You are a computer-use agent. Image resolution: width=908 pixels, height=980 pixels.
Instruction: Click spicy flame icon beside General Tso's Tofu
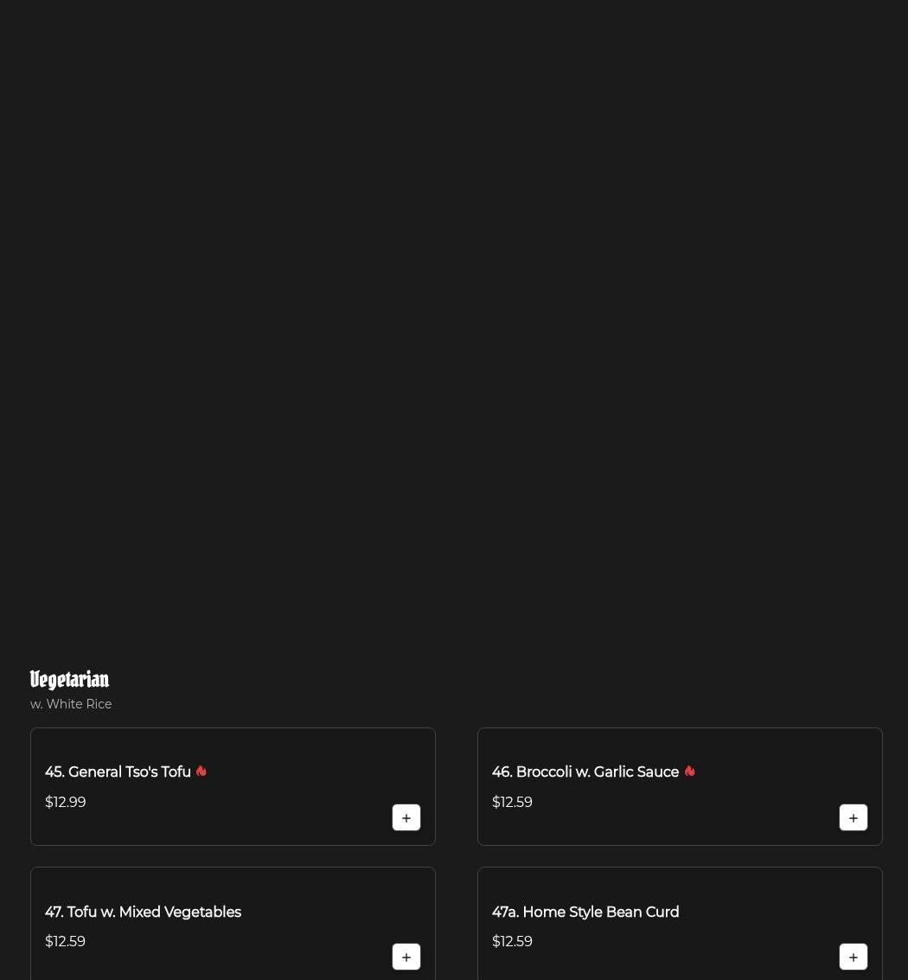pyautogui.click(x=201, y=772)
